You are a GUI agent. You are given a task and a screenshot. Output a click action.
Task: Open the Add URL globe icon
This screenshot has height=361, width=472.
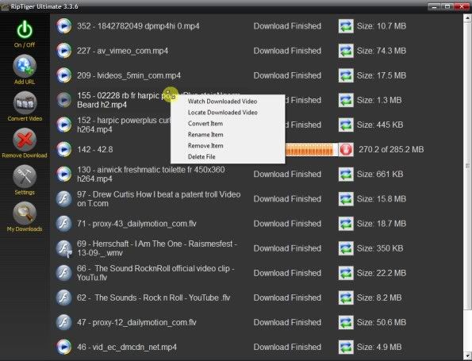[25, 66]
